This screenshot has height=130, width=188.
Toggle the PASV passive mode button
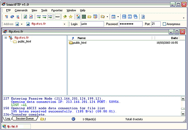point(57,17)
